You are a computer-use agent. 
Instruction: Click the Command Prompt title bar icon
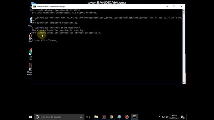coord(34,7)
